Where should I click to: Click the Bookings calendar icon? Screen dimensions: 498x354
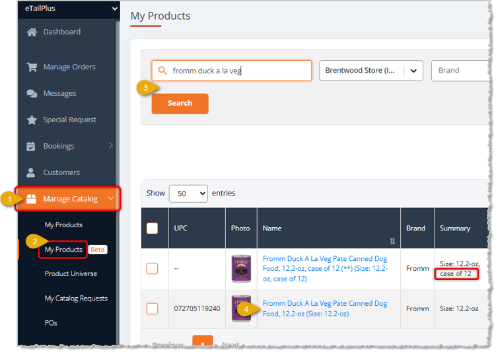31,146
